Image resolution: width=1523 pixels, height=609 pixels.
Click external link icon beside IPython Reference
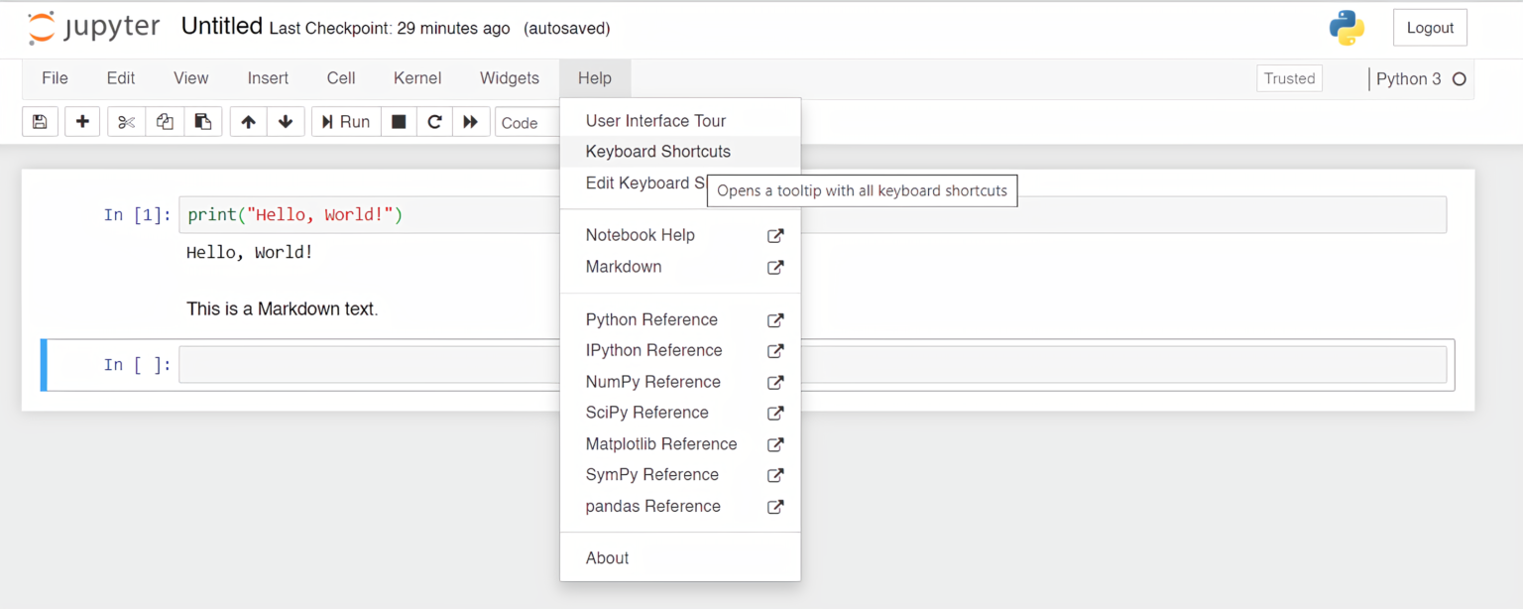(x=775, y=351)
